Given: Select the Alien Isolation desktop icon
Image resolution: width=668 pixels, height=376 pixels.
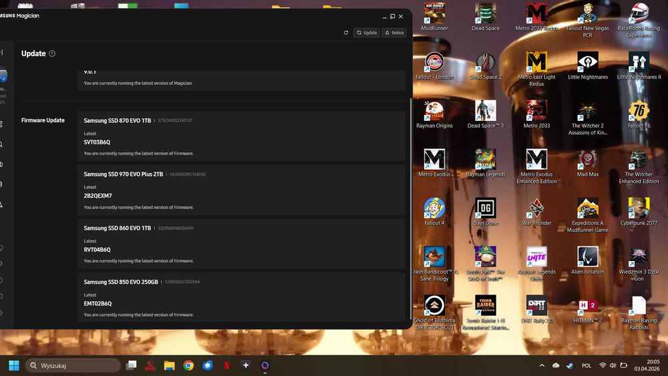Looking at the screenshot, I should click(587, 260).
